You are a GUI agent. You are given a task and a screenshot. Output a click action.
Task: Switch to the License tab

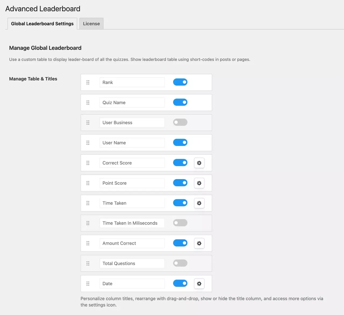click(x=91, y=24)
